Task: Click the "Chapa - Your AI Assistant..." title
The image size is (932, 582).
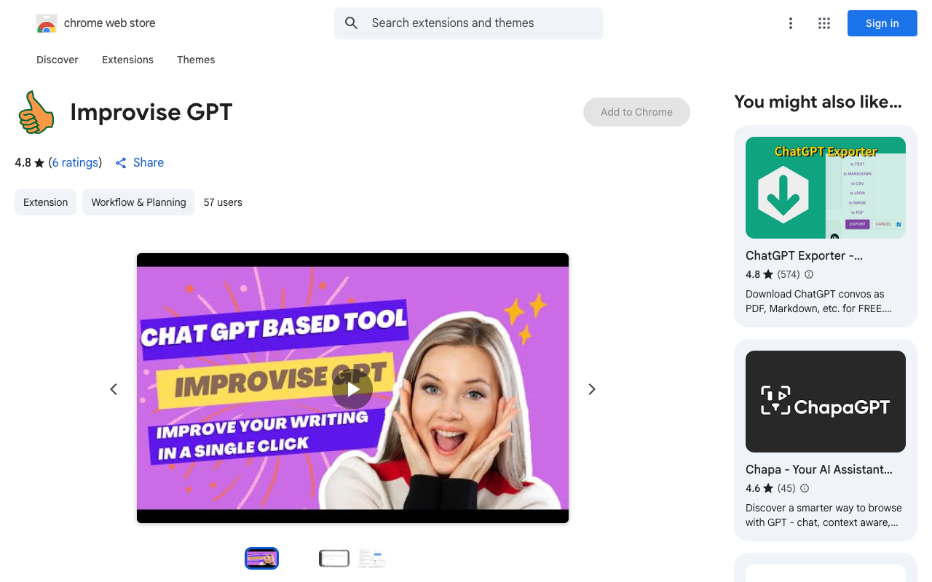Action: (819, 470)
